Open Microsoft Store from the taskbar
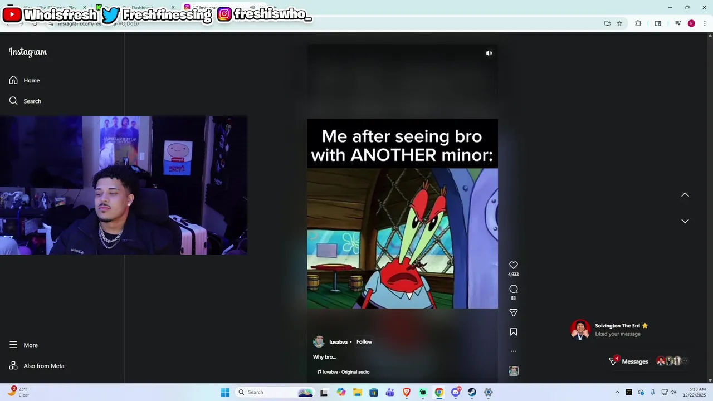This screenshot has width=713, height=401. coord(374,392)
